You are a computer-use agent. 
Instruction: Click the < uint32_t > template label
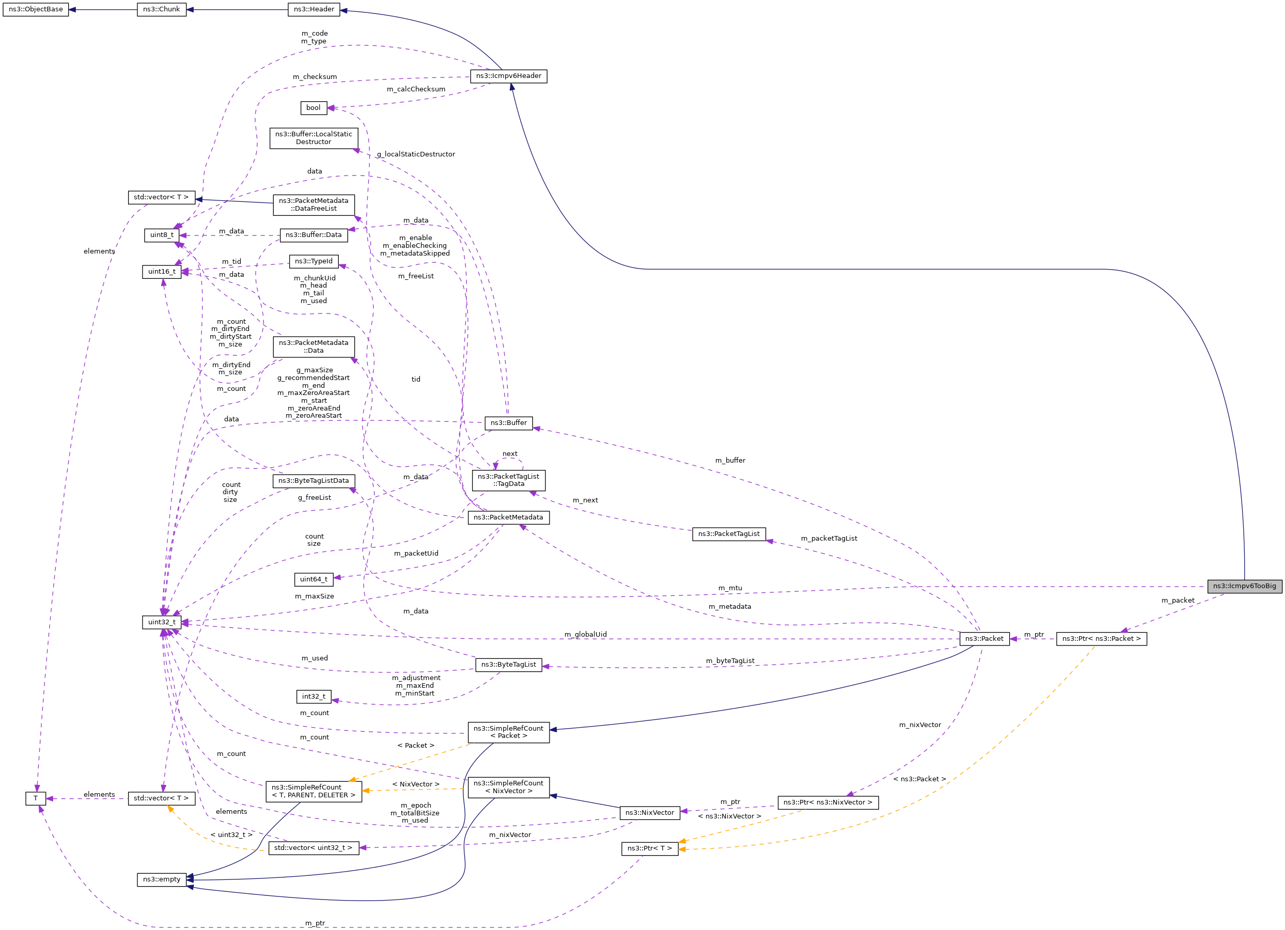pos(231,836)
